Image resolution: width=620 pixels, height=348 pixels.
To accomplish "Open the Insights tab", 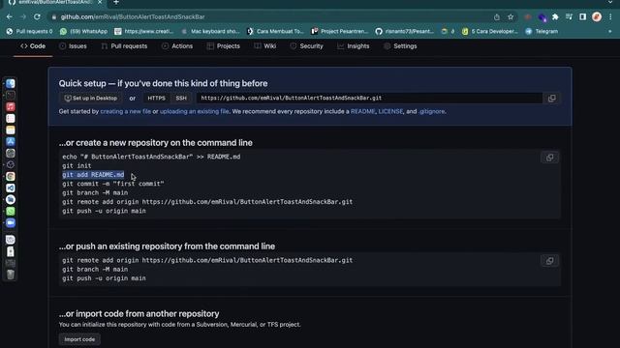I will pos(354,46).
